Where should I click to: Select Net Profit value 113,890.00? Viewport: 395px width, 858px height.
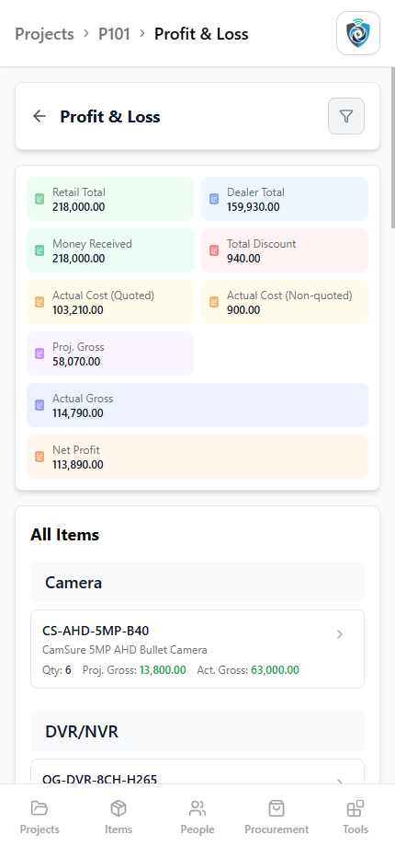point(78,465)
